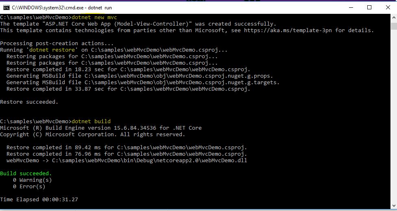Maximize the cmd.exe window
The image size is (397, 211).
coord(369,8)
